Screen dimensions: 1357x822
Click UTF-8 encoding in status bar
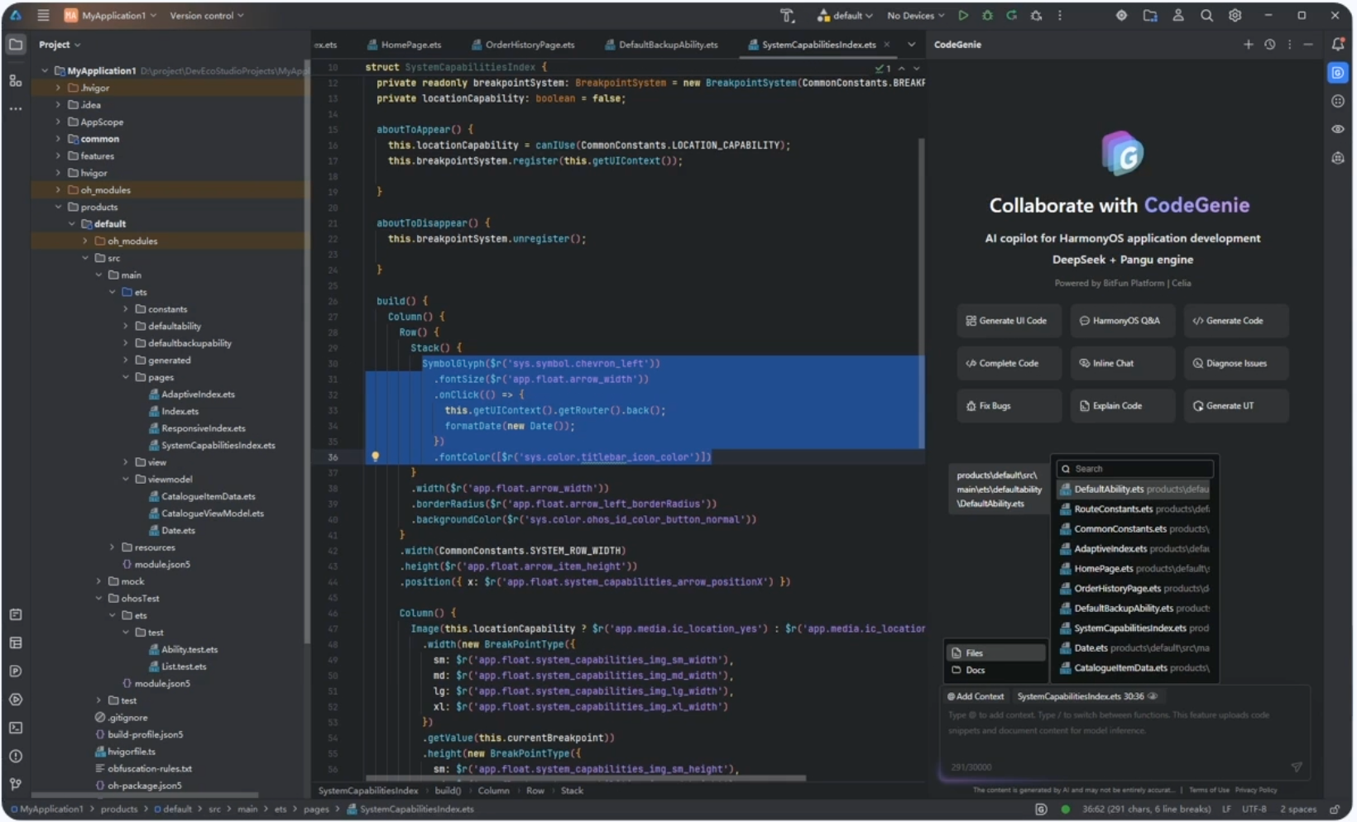[x=1254, y=810]
